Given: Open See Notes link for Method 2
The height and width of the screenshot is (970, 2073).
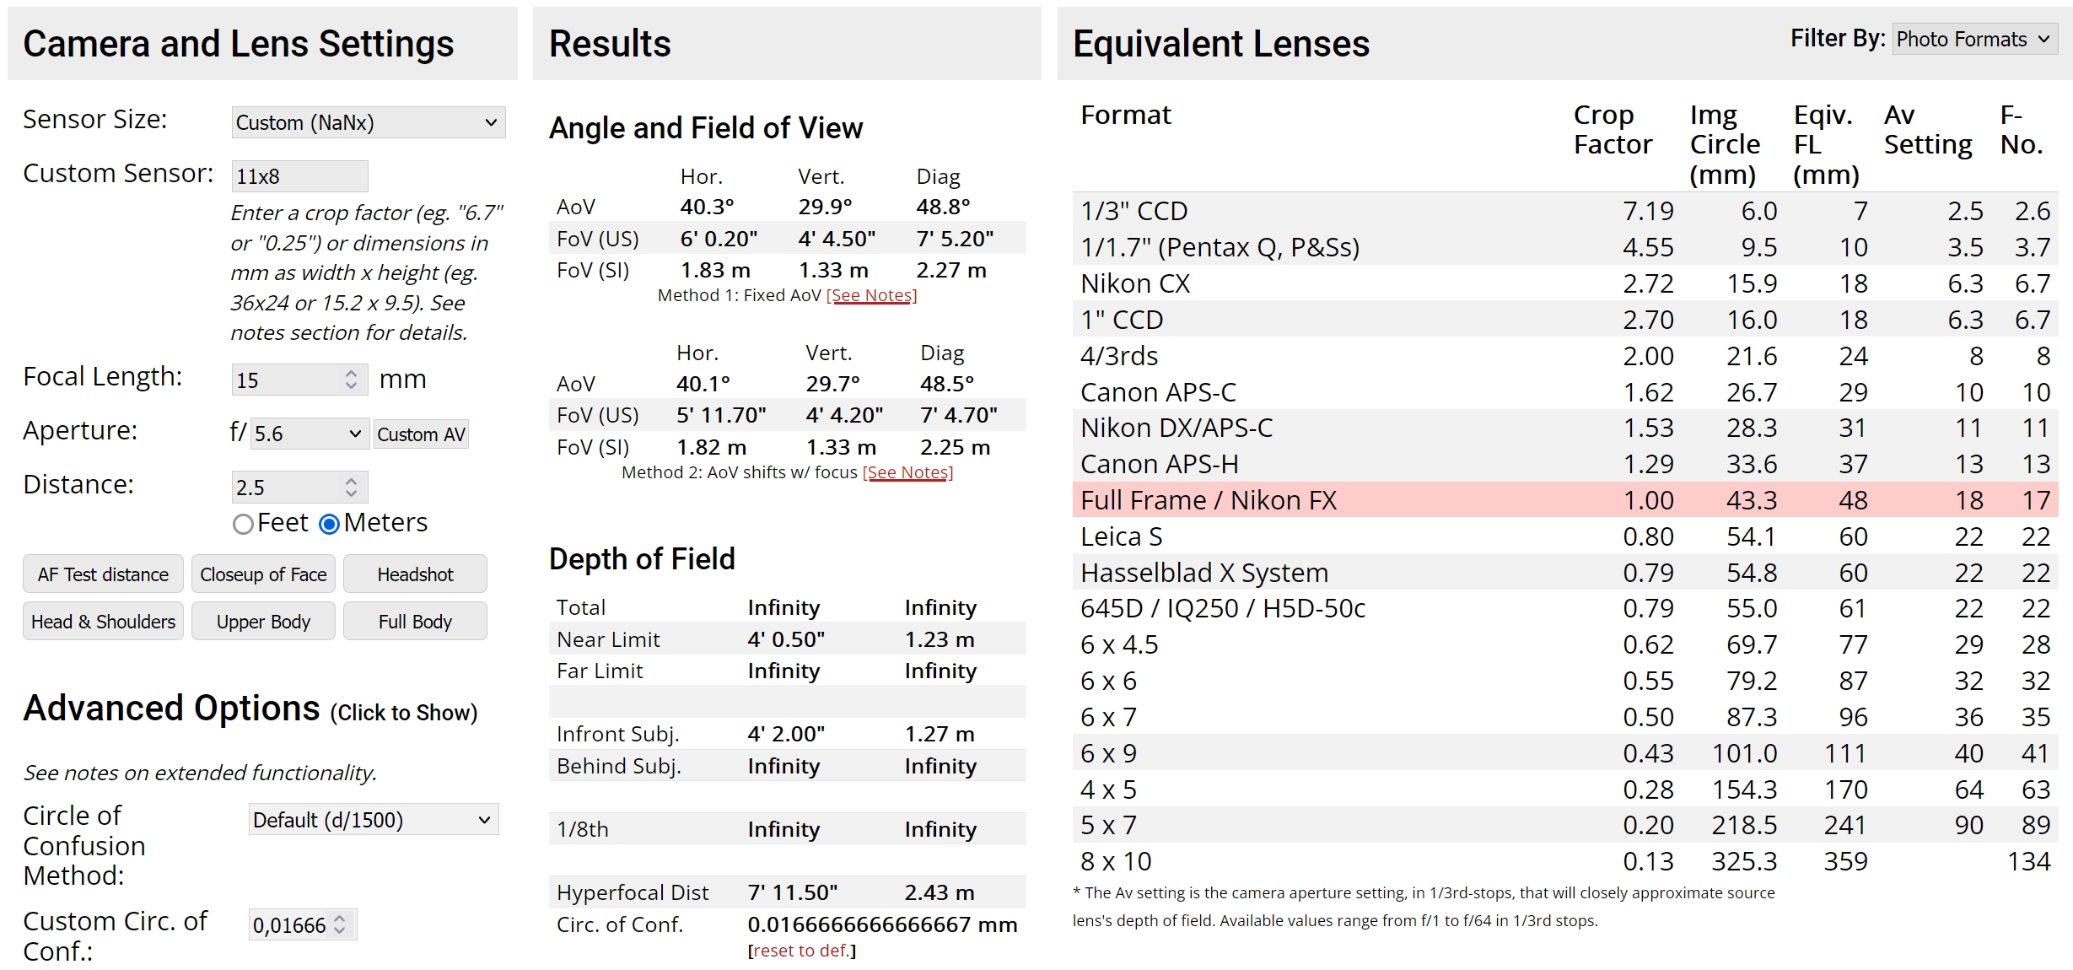Looking at the screenshot, I should [908, 472].
